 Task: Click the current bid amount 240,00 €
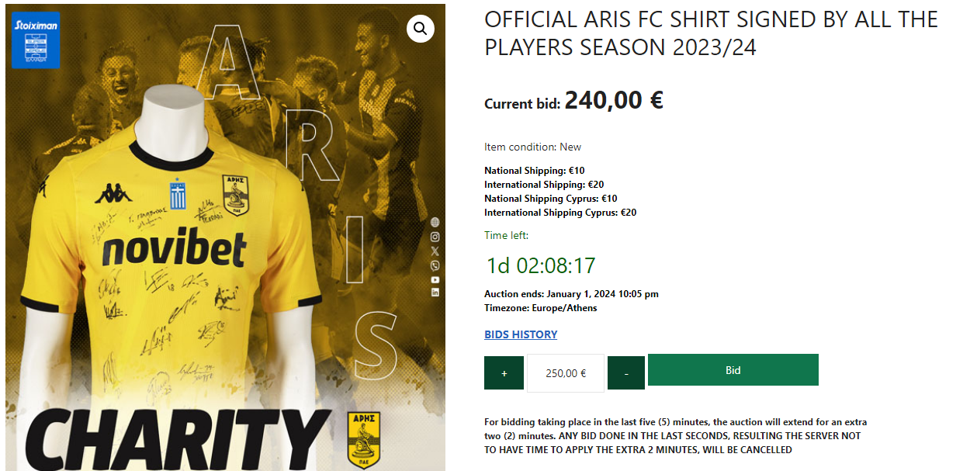(614, 100)
